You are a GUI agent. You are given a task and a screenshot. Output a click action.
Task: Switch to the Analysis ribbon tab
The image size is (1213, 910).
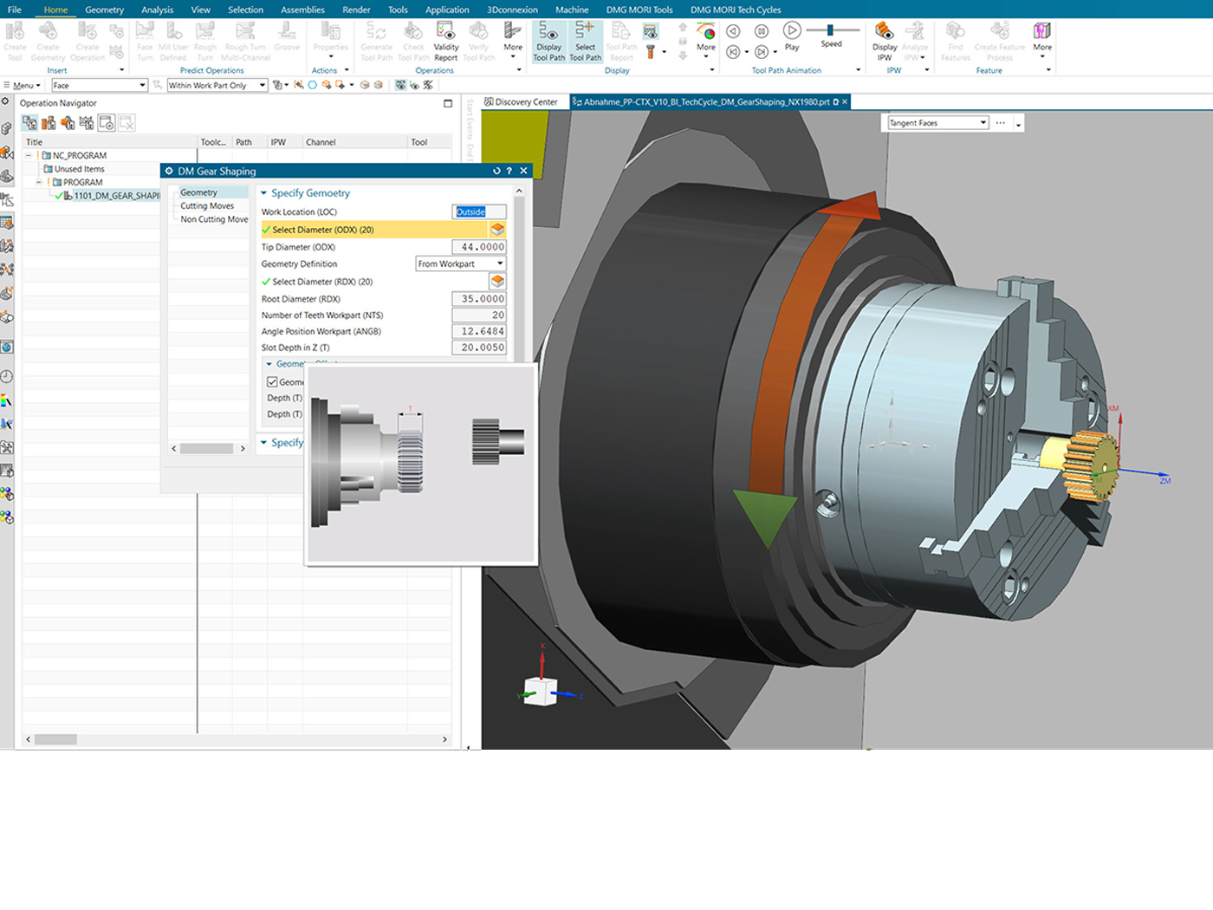click(157, 10)
